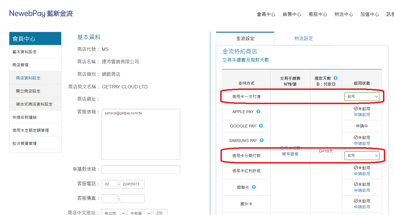Click help icon beside 撥款天數 header
This screenshot has height=215, width=394.
(x=335, y=78)
